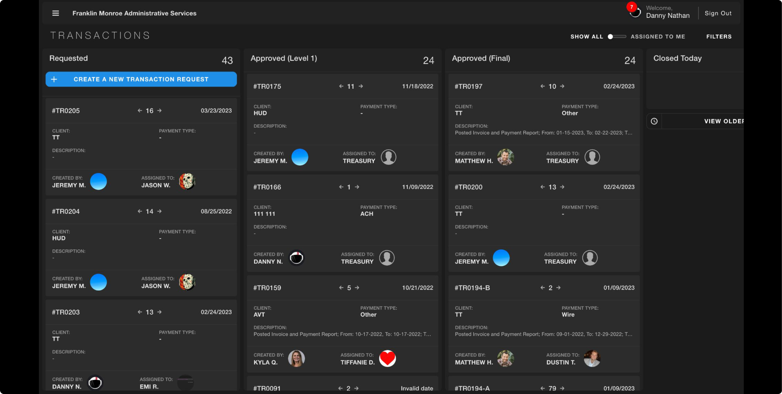
Task: Click left arrow on #TR0175 card
Action: pos(341,86)
